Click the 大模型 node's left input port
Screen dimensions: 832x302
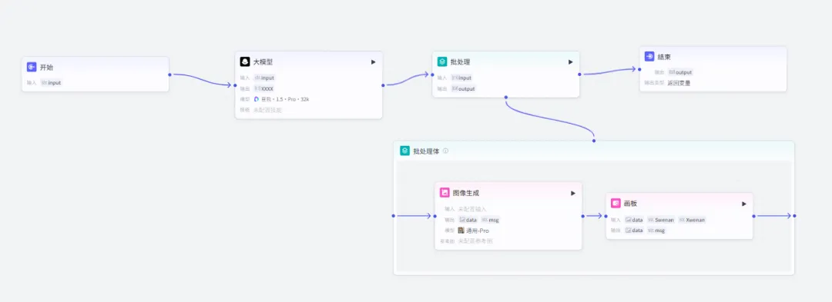point(235,85)
